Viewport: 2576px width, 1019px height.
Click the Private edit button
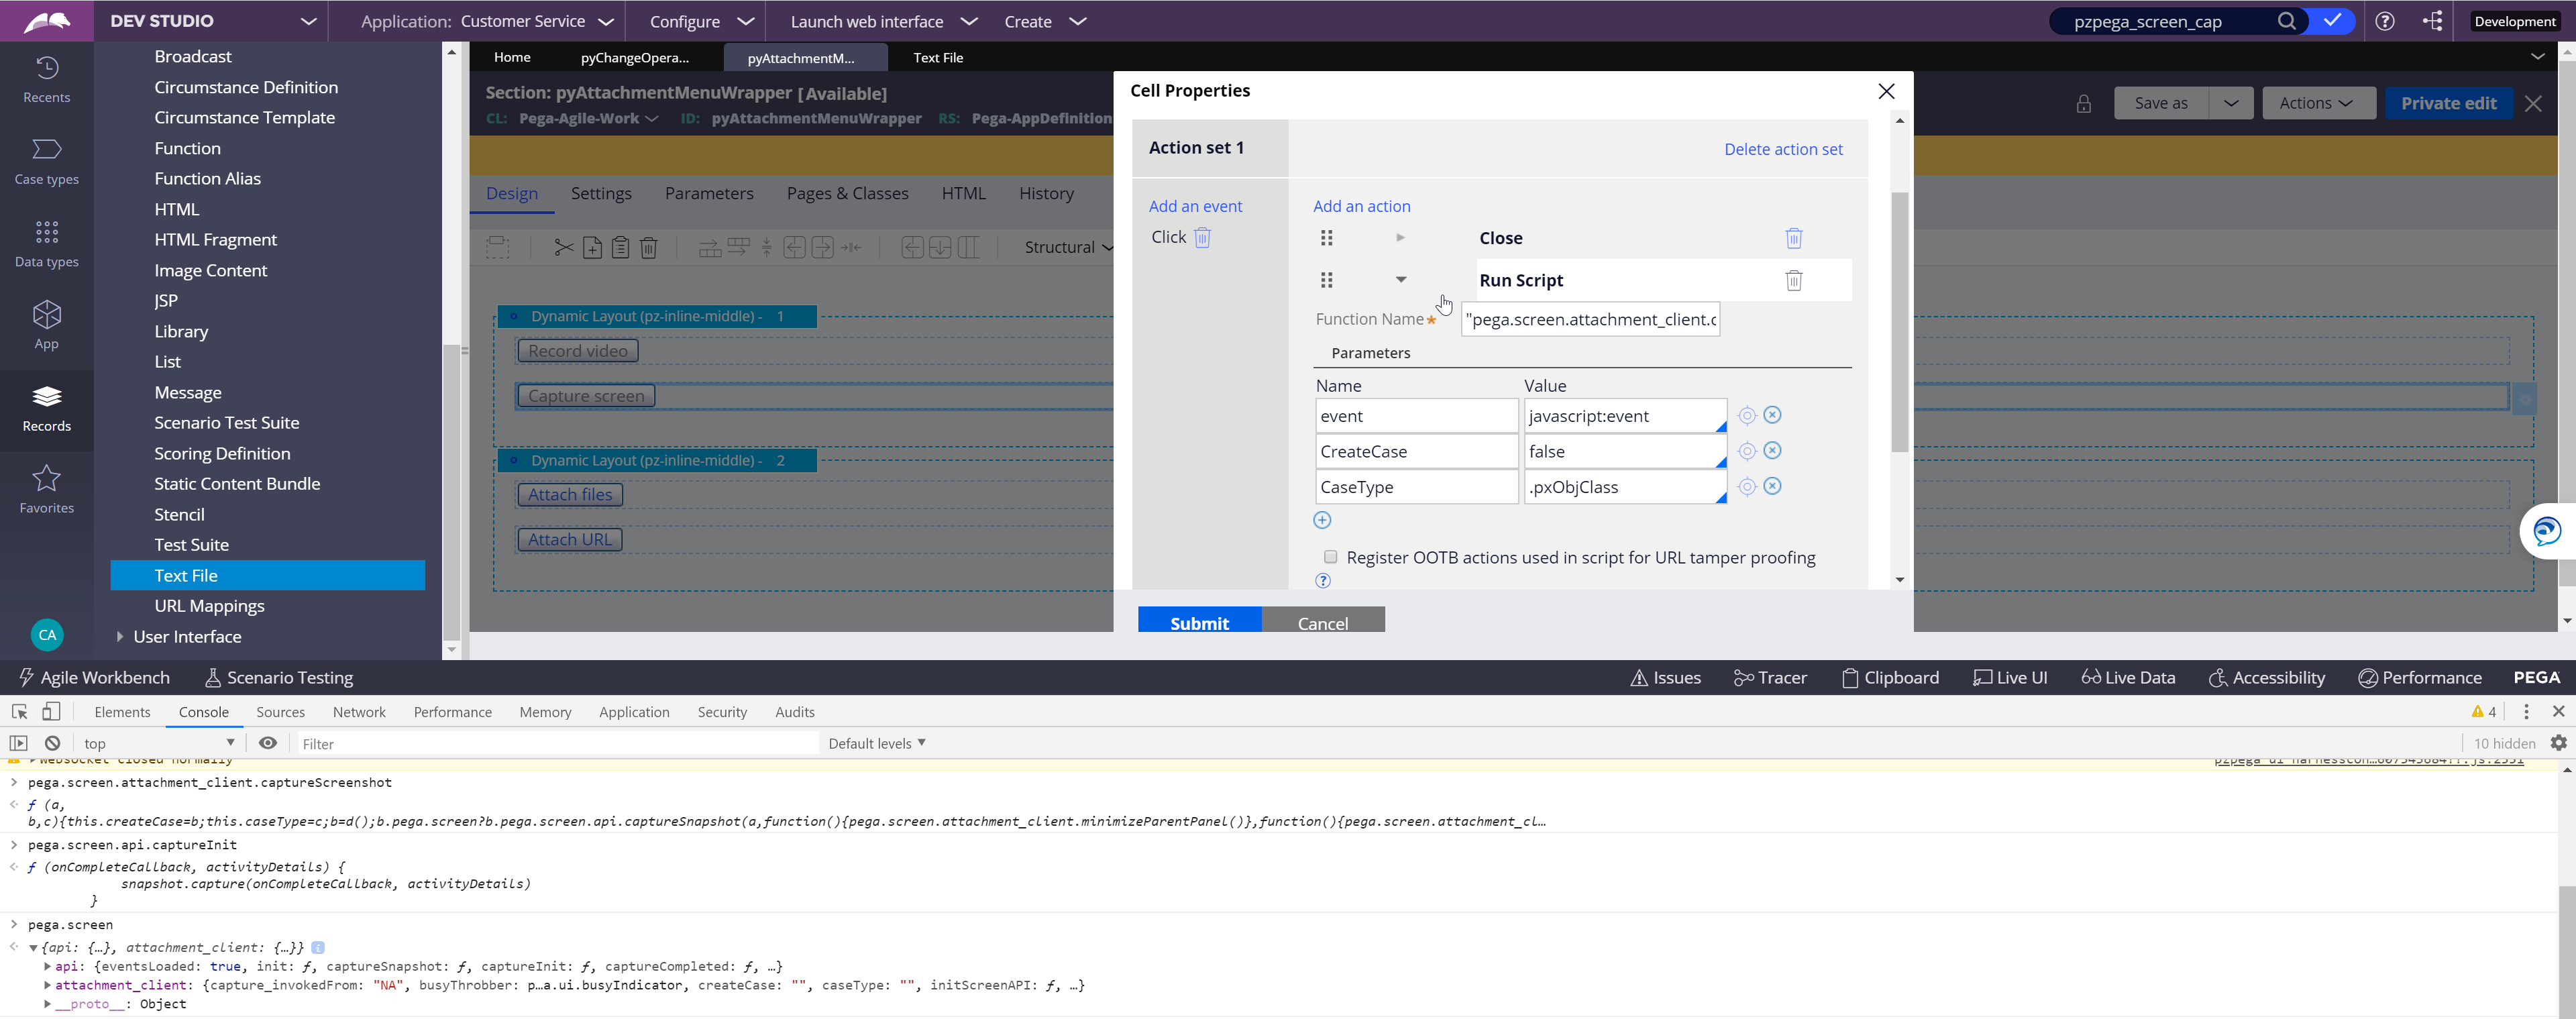(2448, 103)
